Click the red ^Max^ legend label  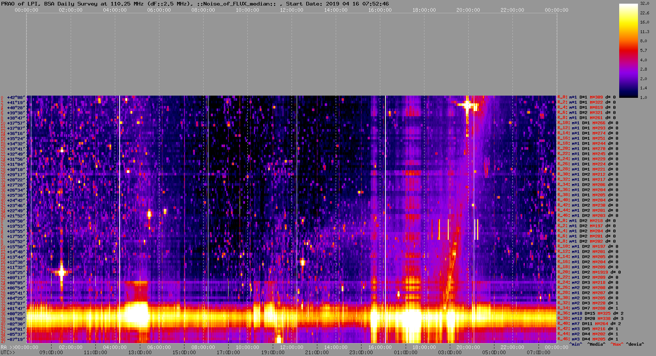pyautogui.click(x=617, y=344)
